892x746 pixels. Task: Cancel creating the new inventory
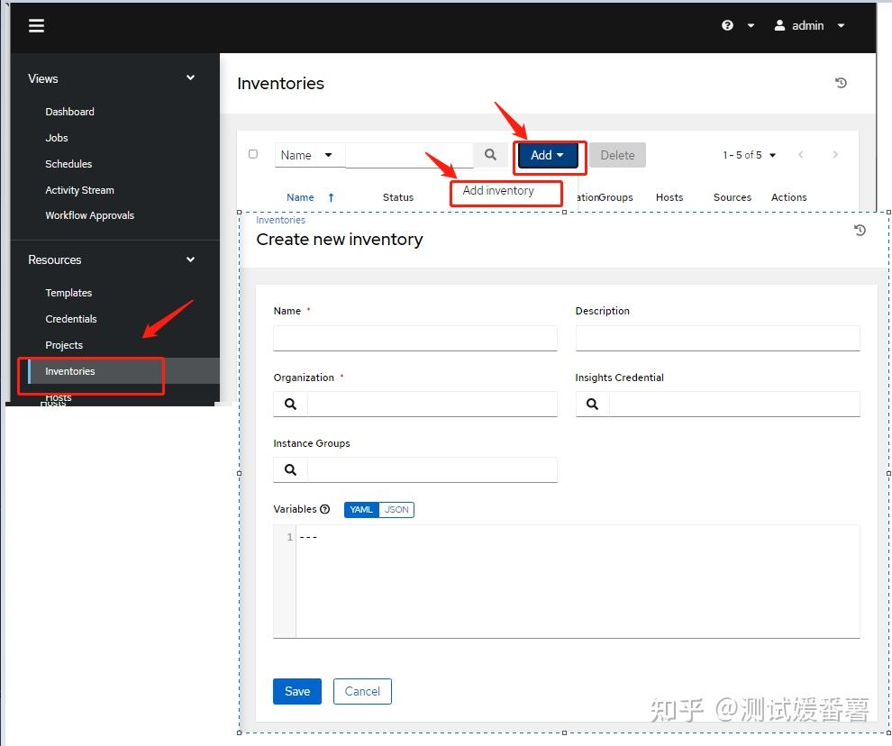tap(362, 691)
